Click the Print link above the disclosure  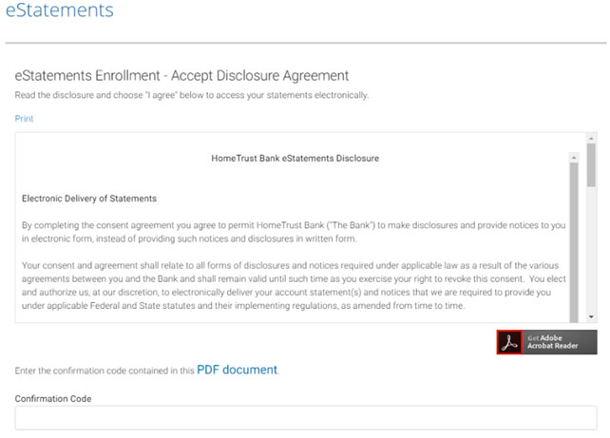[24, 119]
